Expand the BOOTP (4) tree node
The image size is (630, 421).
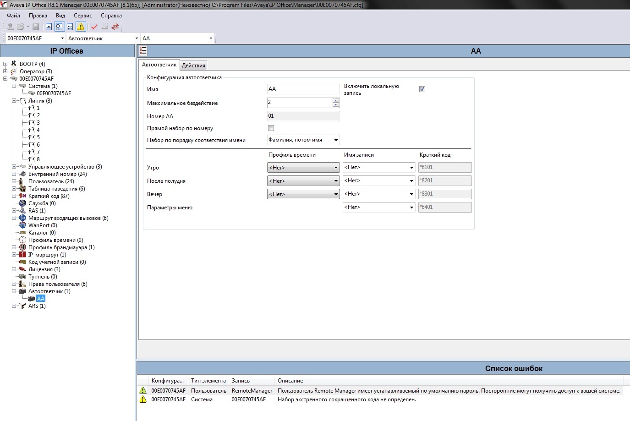coord(5,64)
